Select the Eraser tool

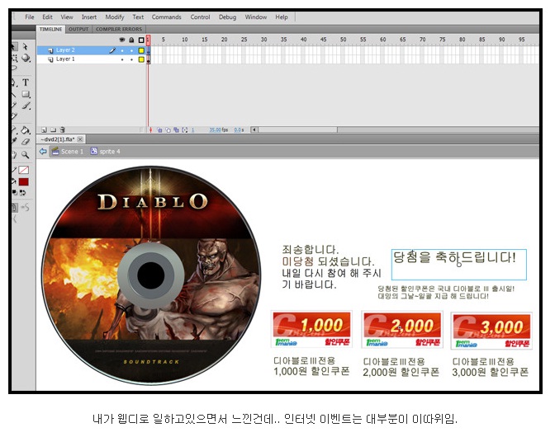(26, 142)
